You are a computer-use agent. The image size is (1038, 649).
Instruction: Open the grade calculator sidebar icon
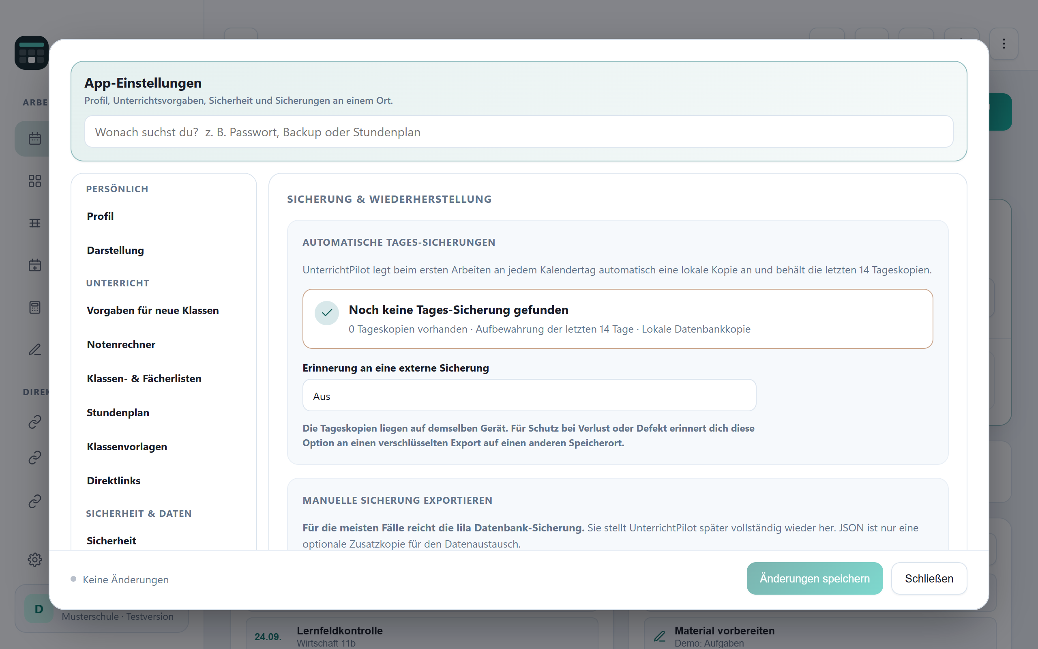35,307
